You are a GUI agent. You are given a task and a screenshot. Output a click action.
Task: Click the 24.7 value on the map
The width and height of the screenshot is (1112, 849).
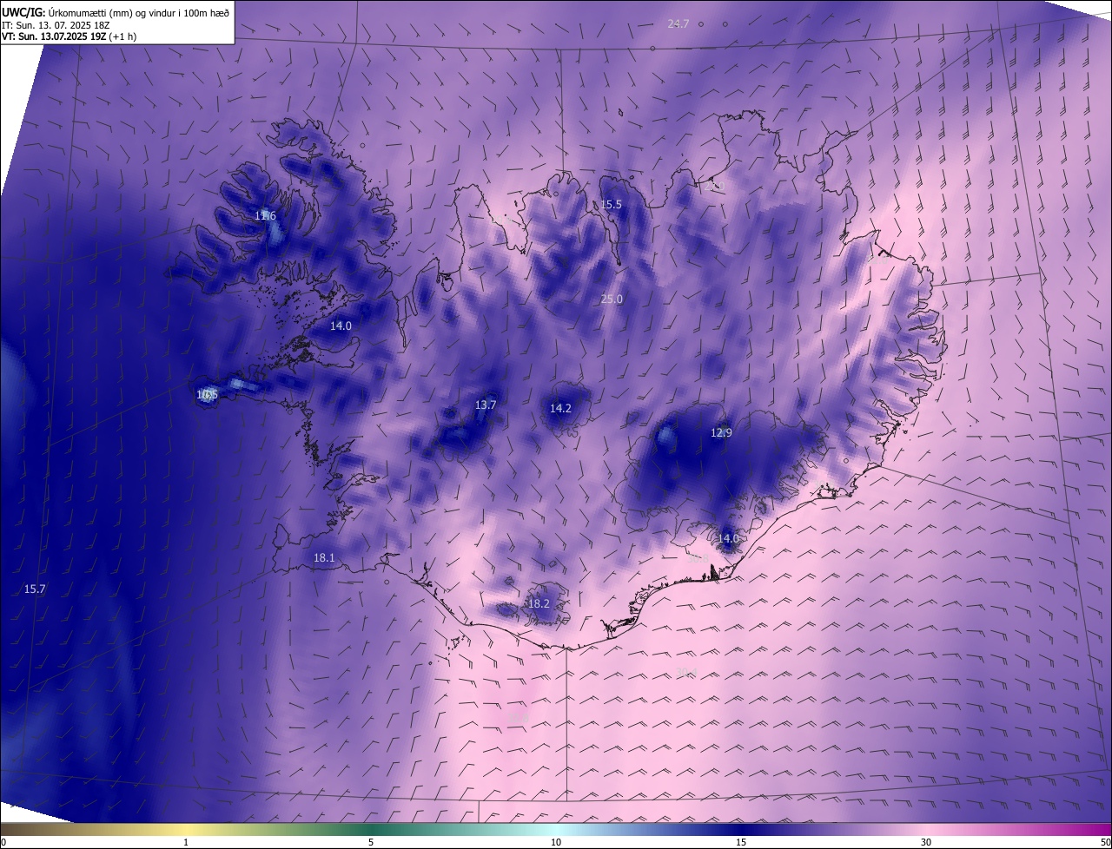click(x=678, y=23)
